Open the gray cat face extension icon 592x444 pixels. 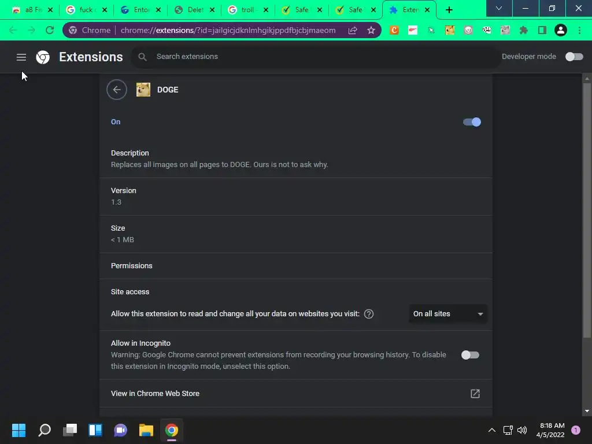click(x=505, y=30)
